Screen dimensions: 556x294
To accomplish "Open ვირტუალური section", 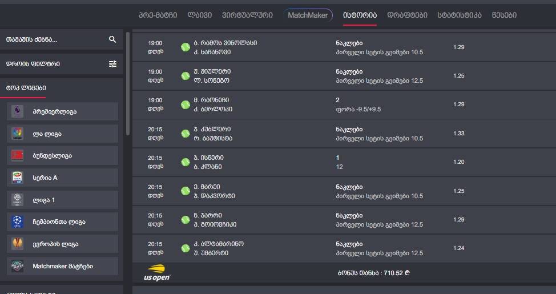I will [247, 15].
